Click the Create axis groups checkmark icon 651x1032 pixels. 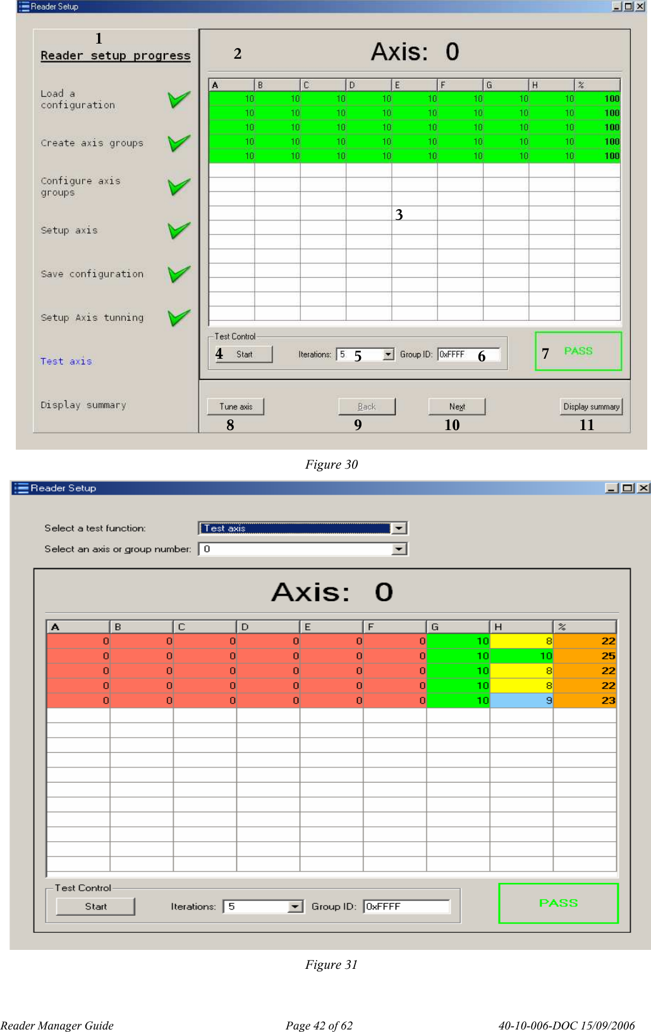[179, 143]
